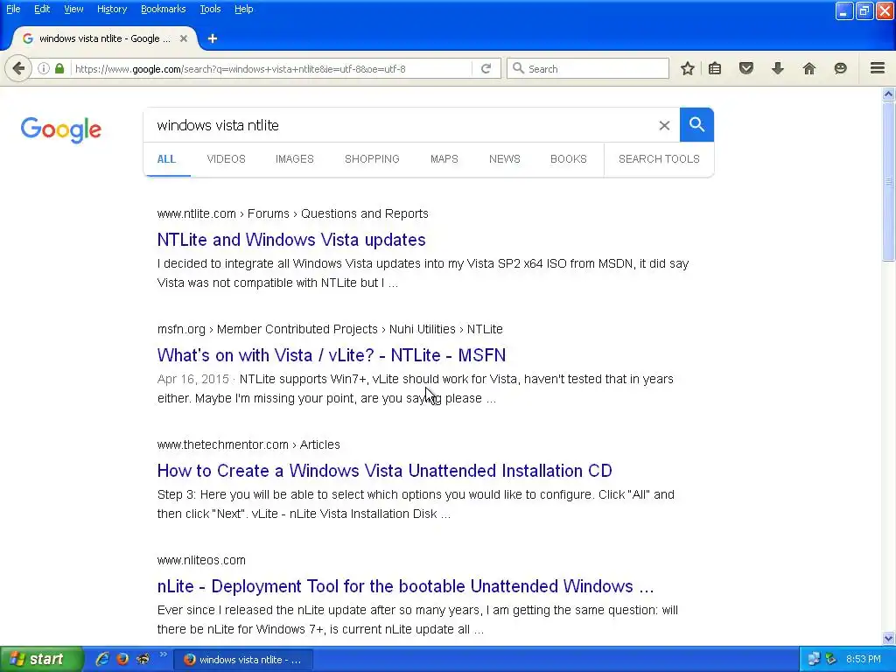Screen dimensions: 896x672
Task: Switch to the BOOKS results tab
Action: pos(569,159)
